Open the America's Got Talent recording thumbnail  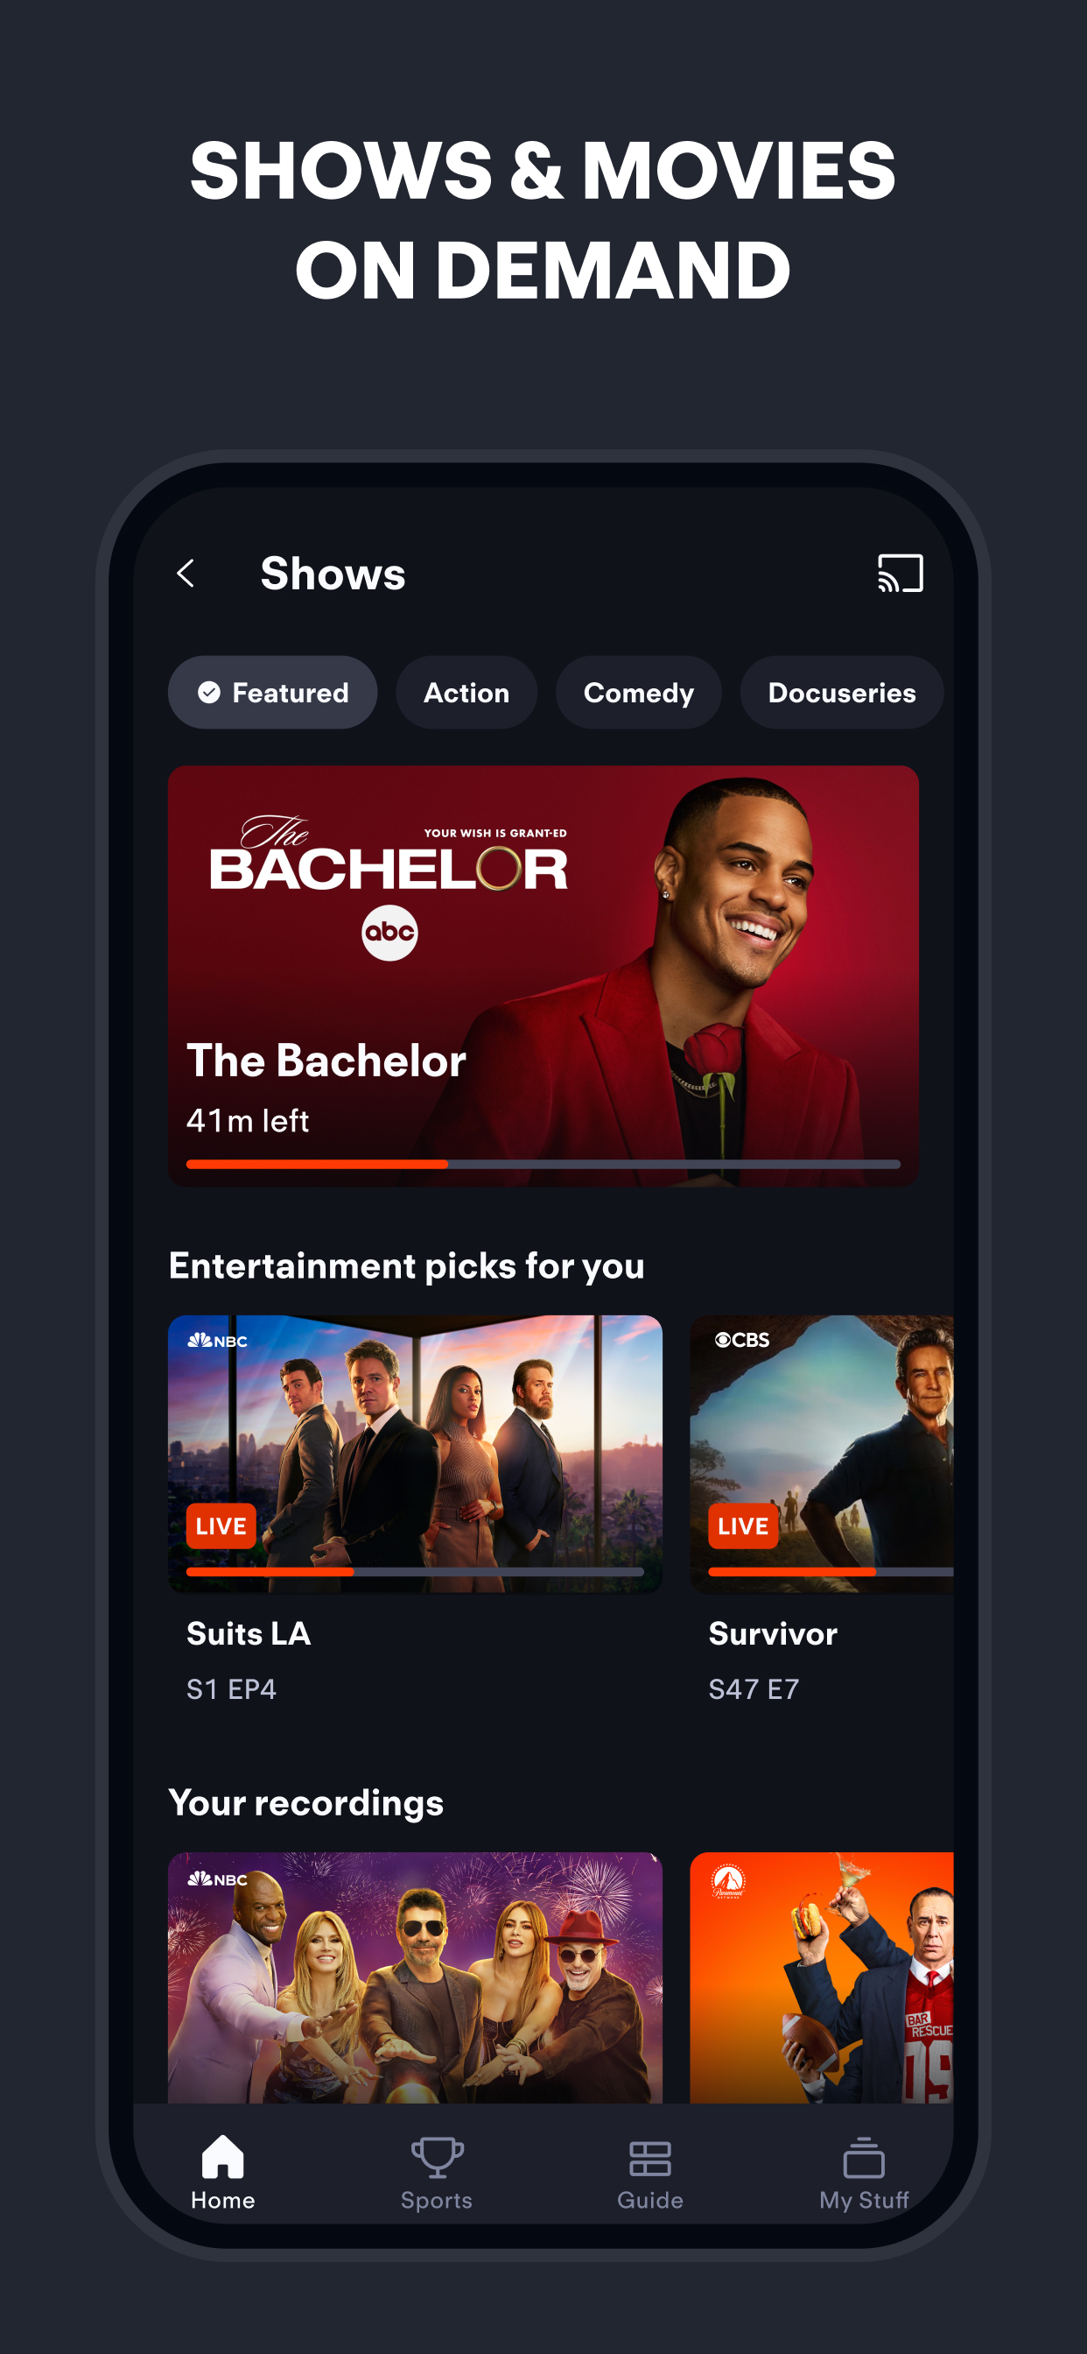[416, 1977]
